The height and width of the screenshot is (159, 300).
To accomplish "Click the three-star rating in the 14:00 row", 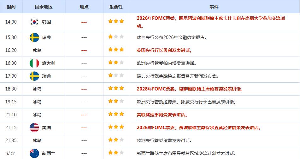I will [x=116, y=21].
